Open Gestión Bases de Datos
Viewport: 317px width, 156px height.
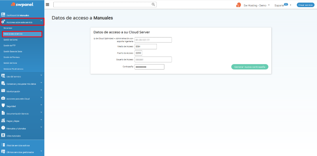click(13, 51)
